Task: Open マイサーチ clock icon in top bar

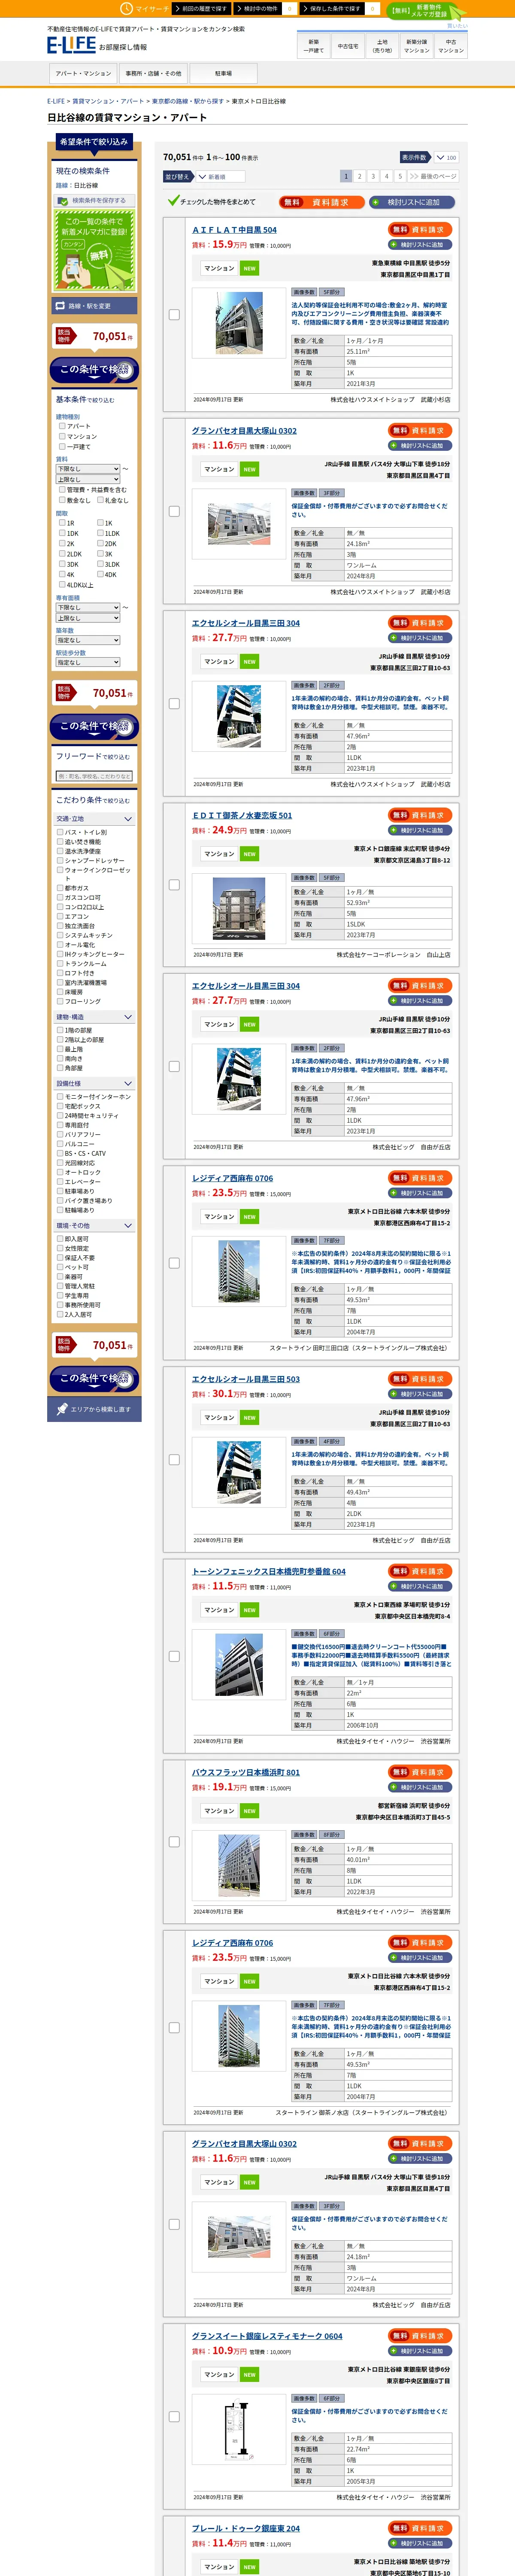Action: pyautogui.click(x=127, y=8)
